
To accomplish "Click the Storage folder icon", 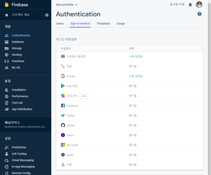I will (x=7, y=49).
